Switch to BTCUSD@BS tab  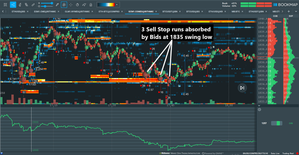click(193, 12)
